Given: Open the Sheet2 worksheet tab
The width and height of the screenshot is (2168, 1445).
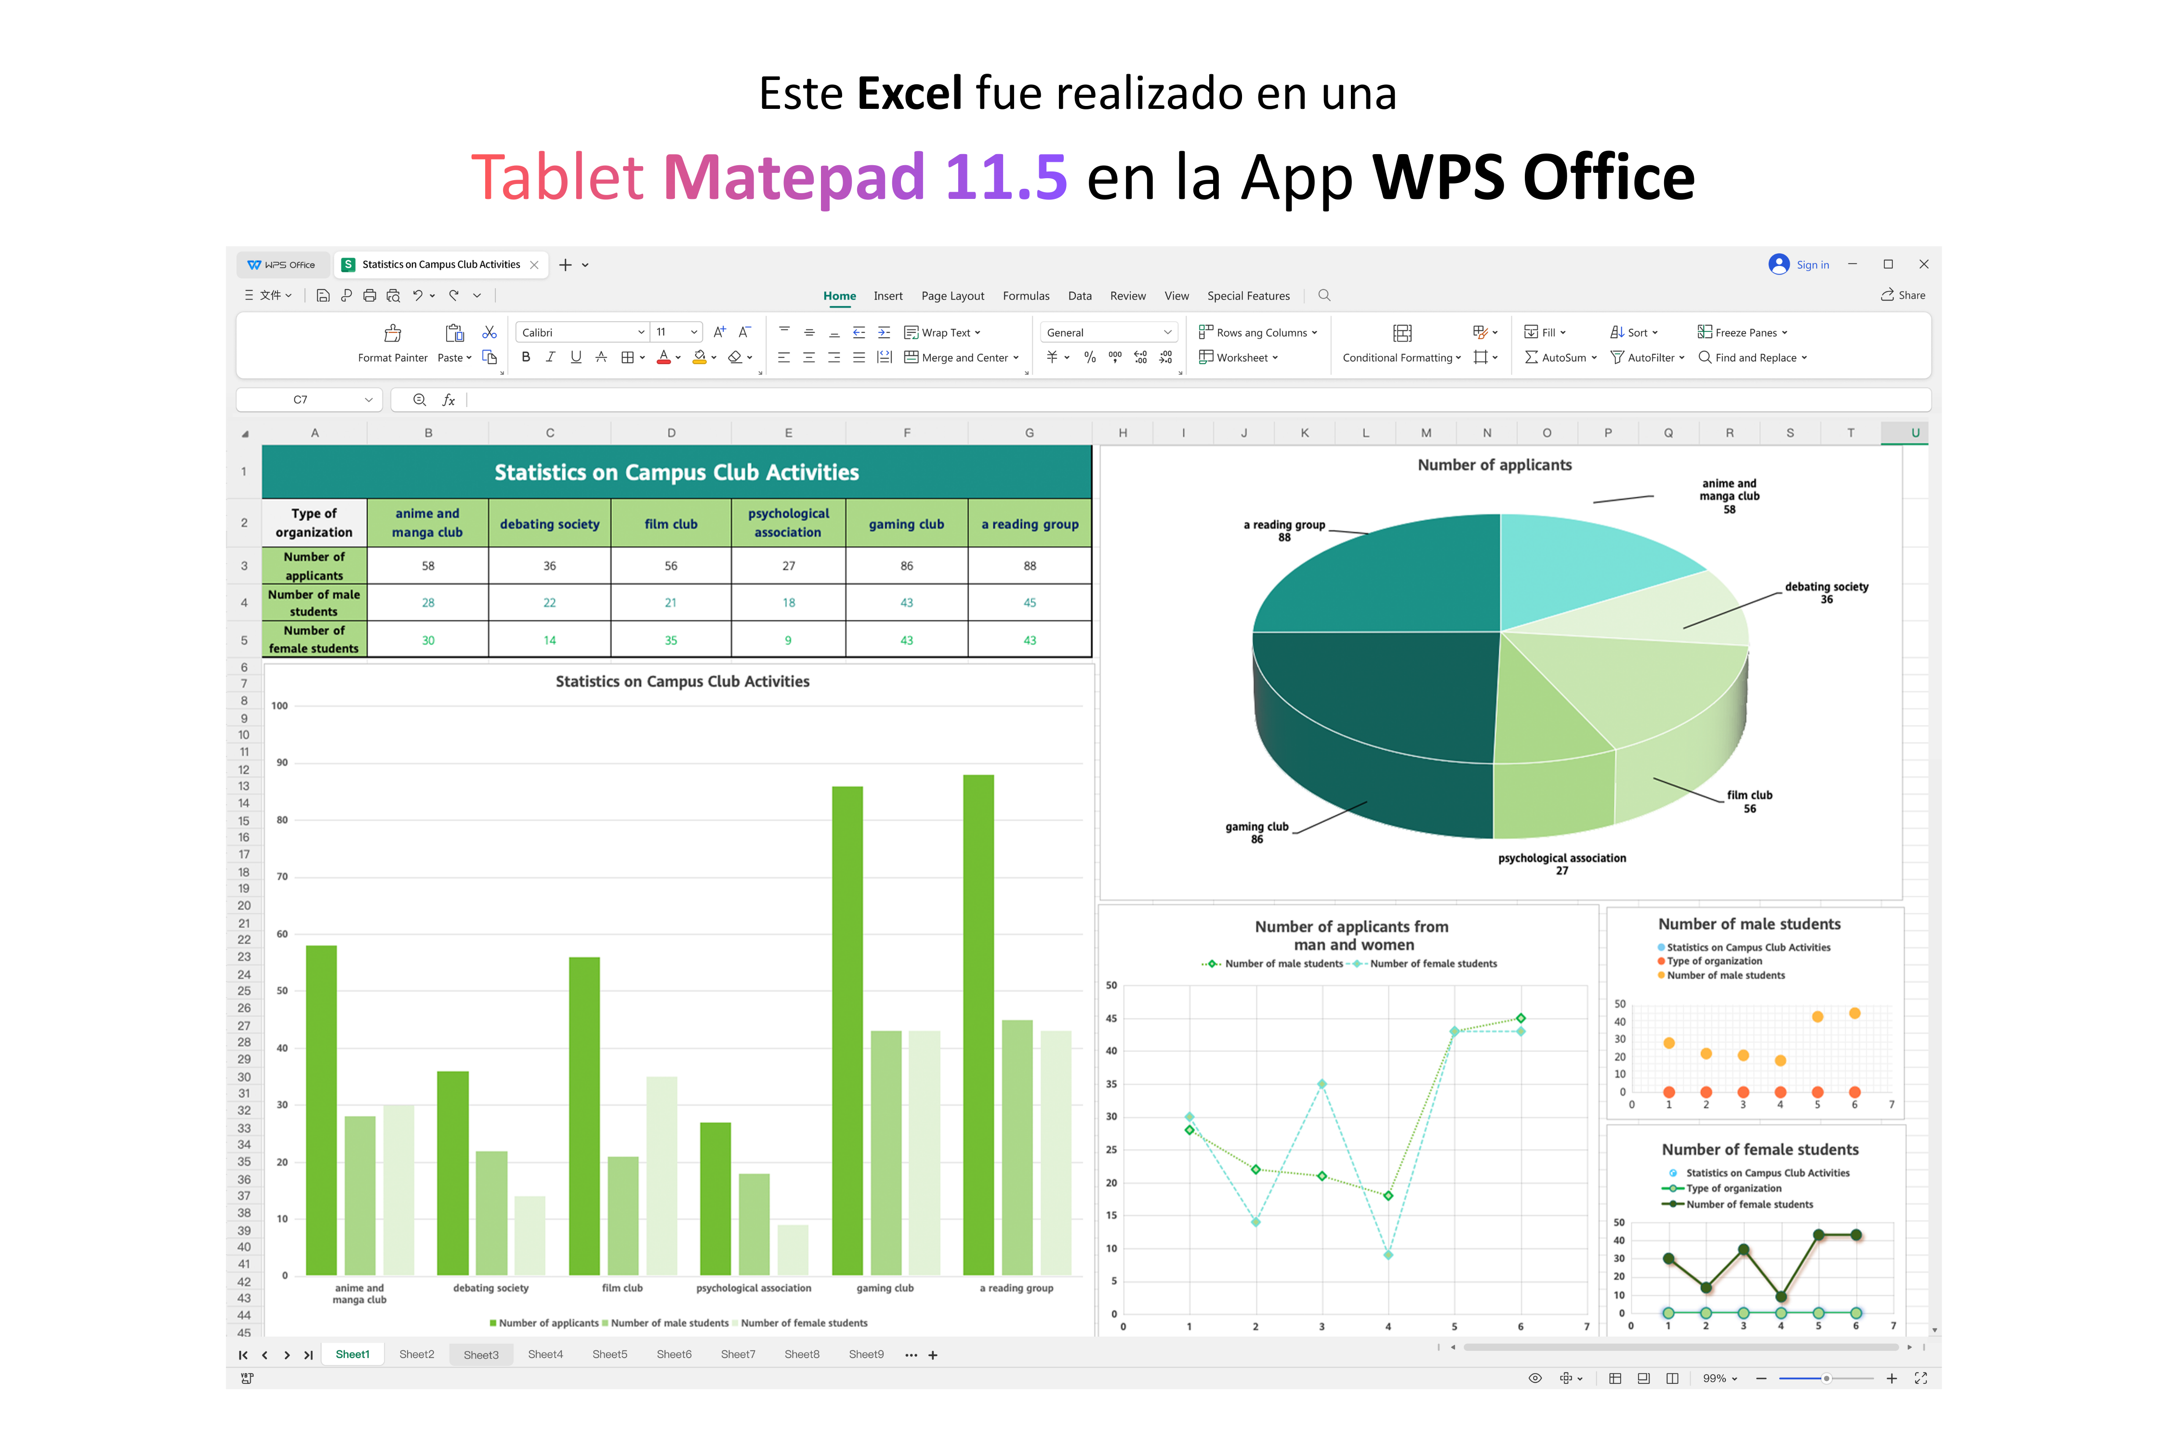Looking at the screenshot, I should (x=417, y=1354).
